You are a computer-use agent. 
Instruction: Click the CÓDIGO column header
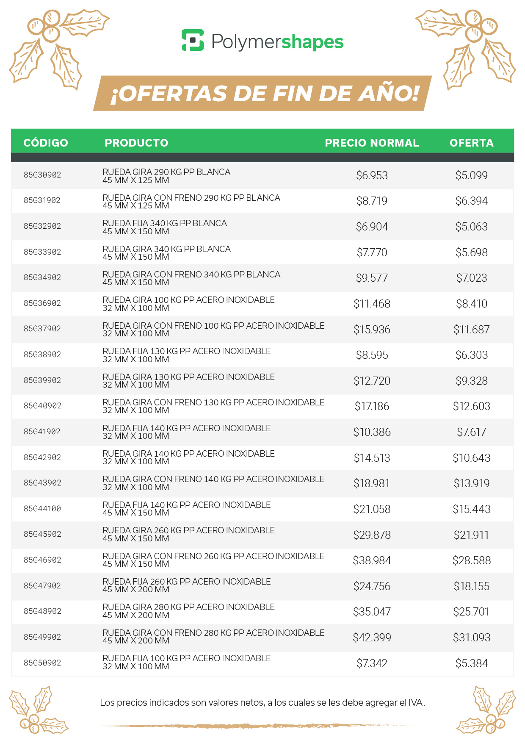46,143
